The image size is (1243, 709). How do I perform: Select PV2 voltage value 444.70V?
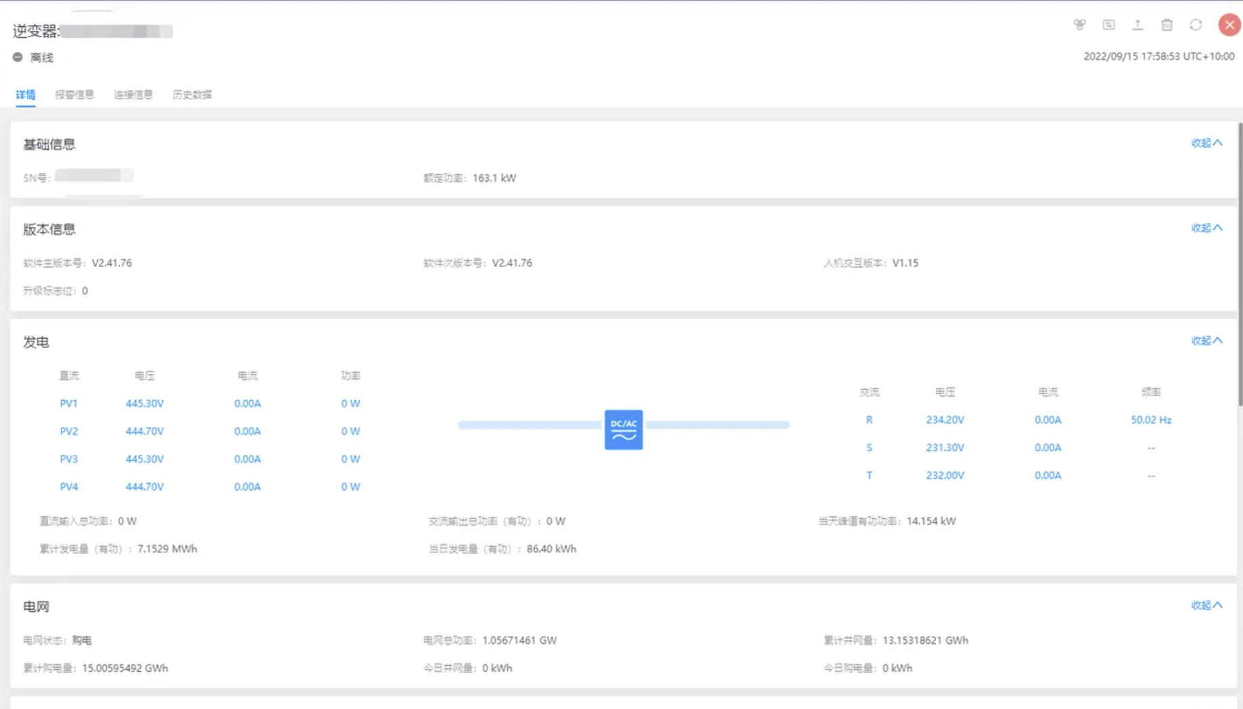click(145, 431)
